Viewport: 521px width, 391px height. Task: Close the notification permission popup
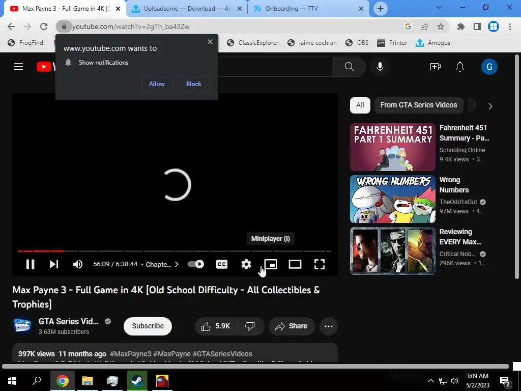tap(210, 42)
